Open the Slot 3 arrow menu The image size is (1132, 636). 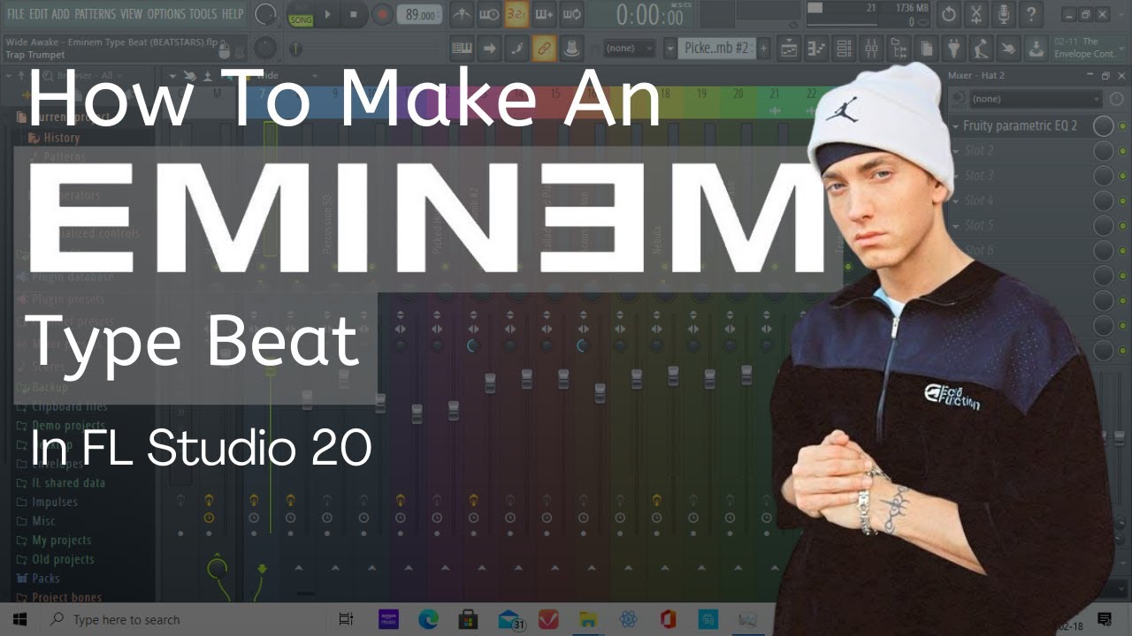pyautogui.click(x=954, y=176)
